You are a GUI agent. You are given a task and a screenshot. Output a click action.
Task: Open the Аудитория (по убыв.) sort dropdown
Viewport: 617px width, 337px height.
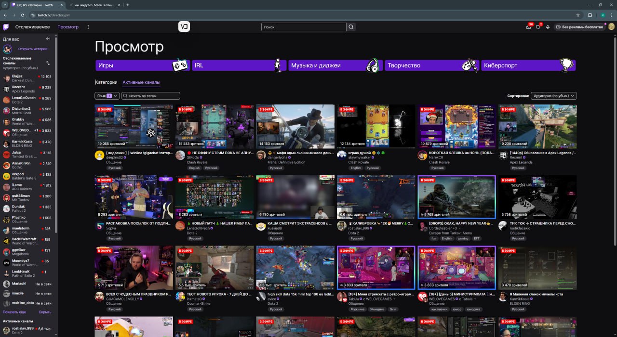[553, 96]
